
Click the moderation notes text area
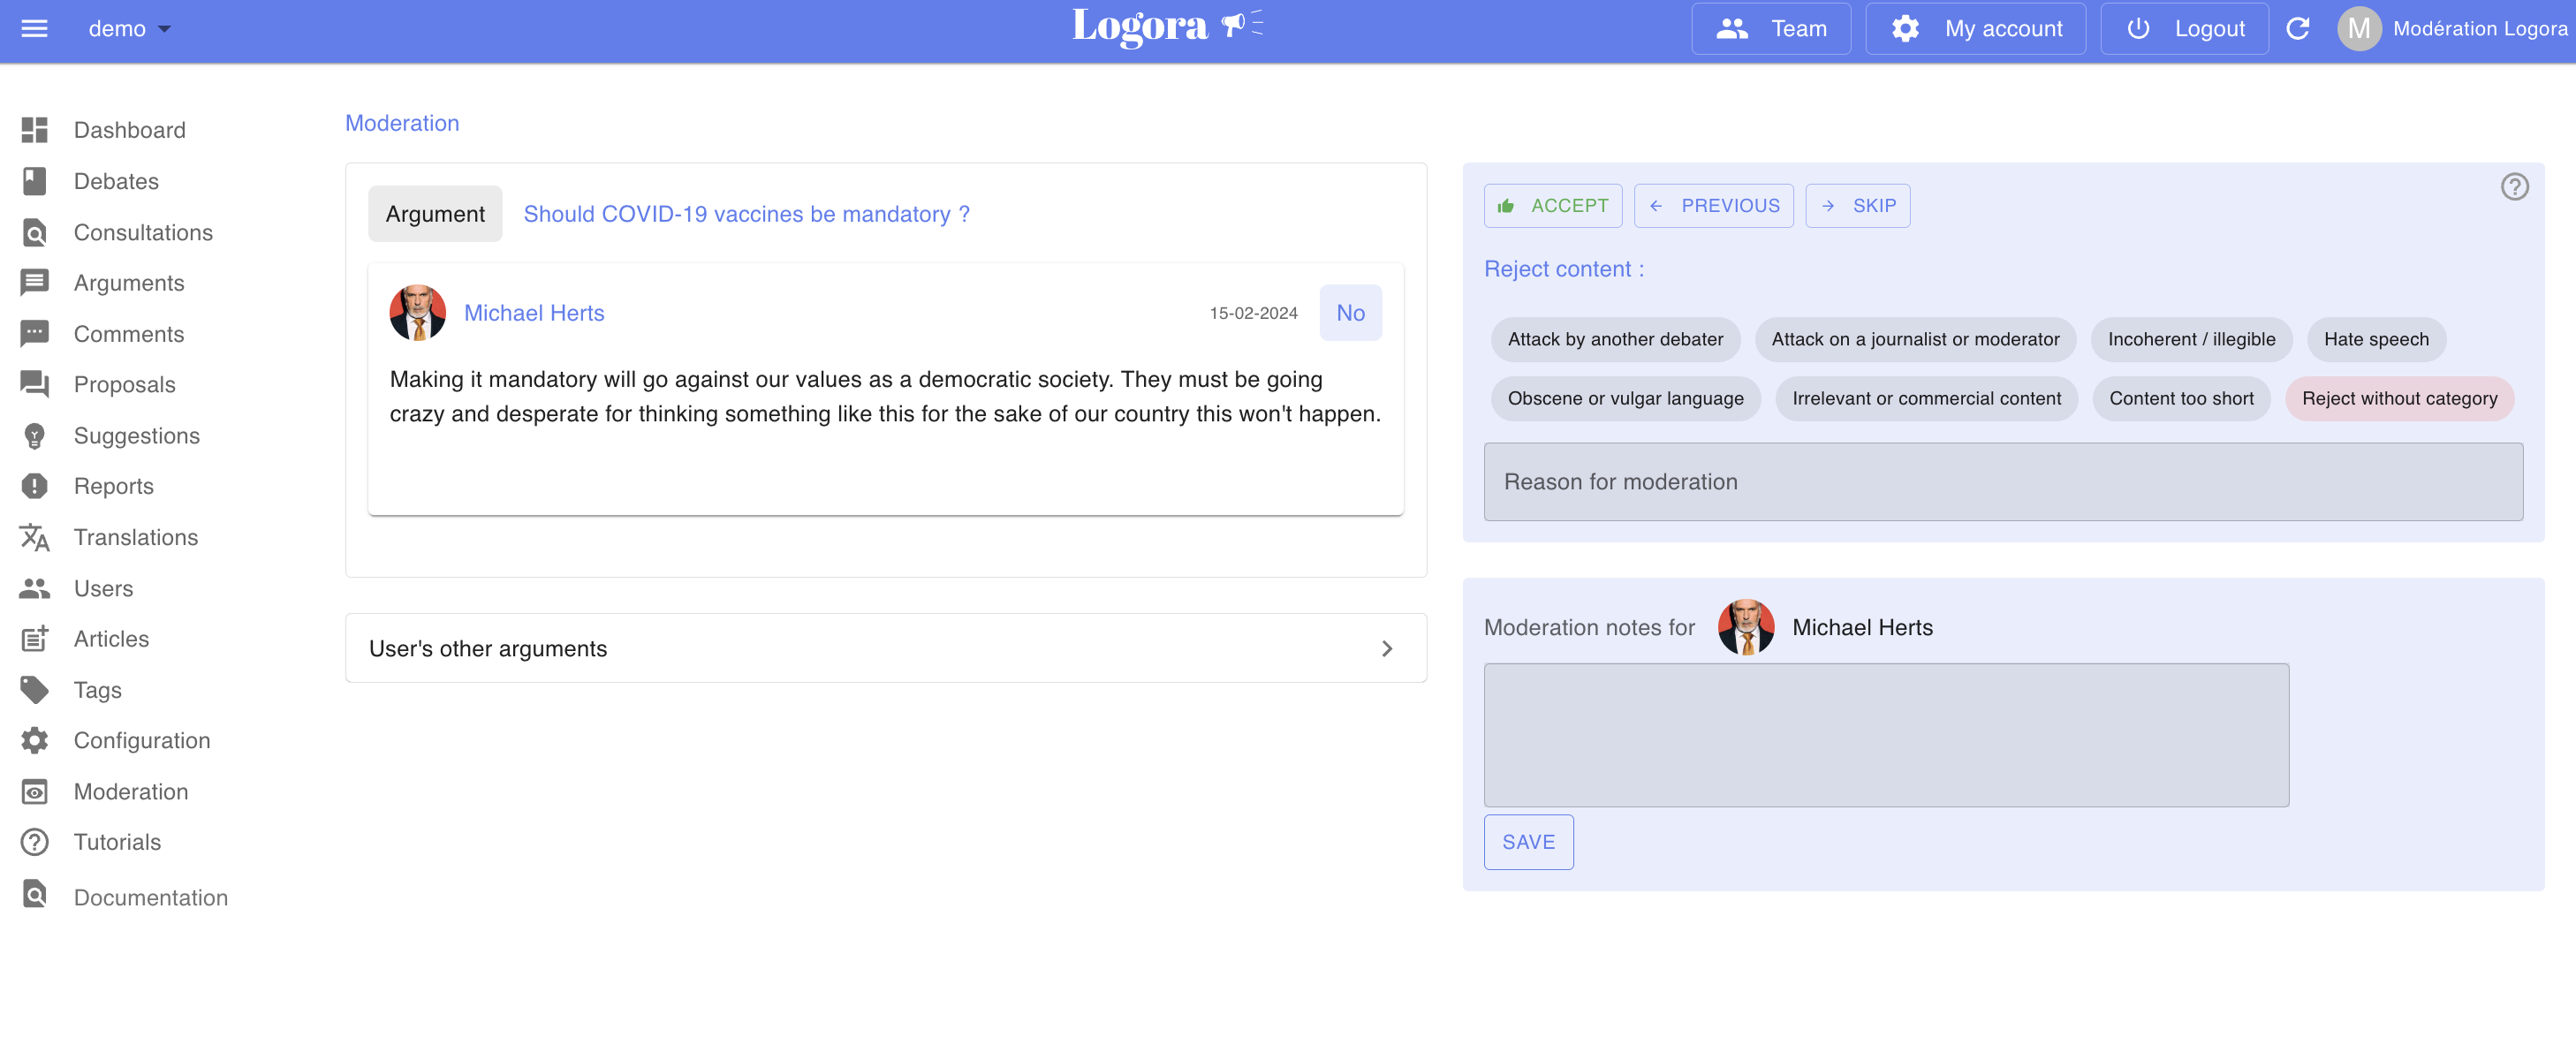1886,735
